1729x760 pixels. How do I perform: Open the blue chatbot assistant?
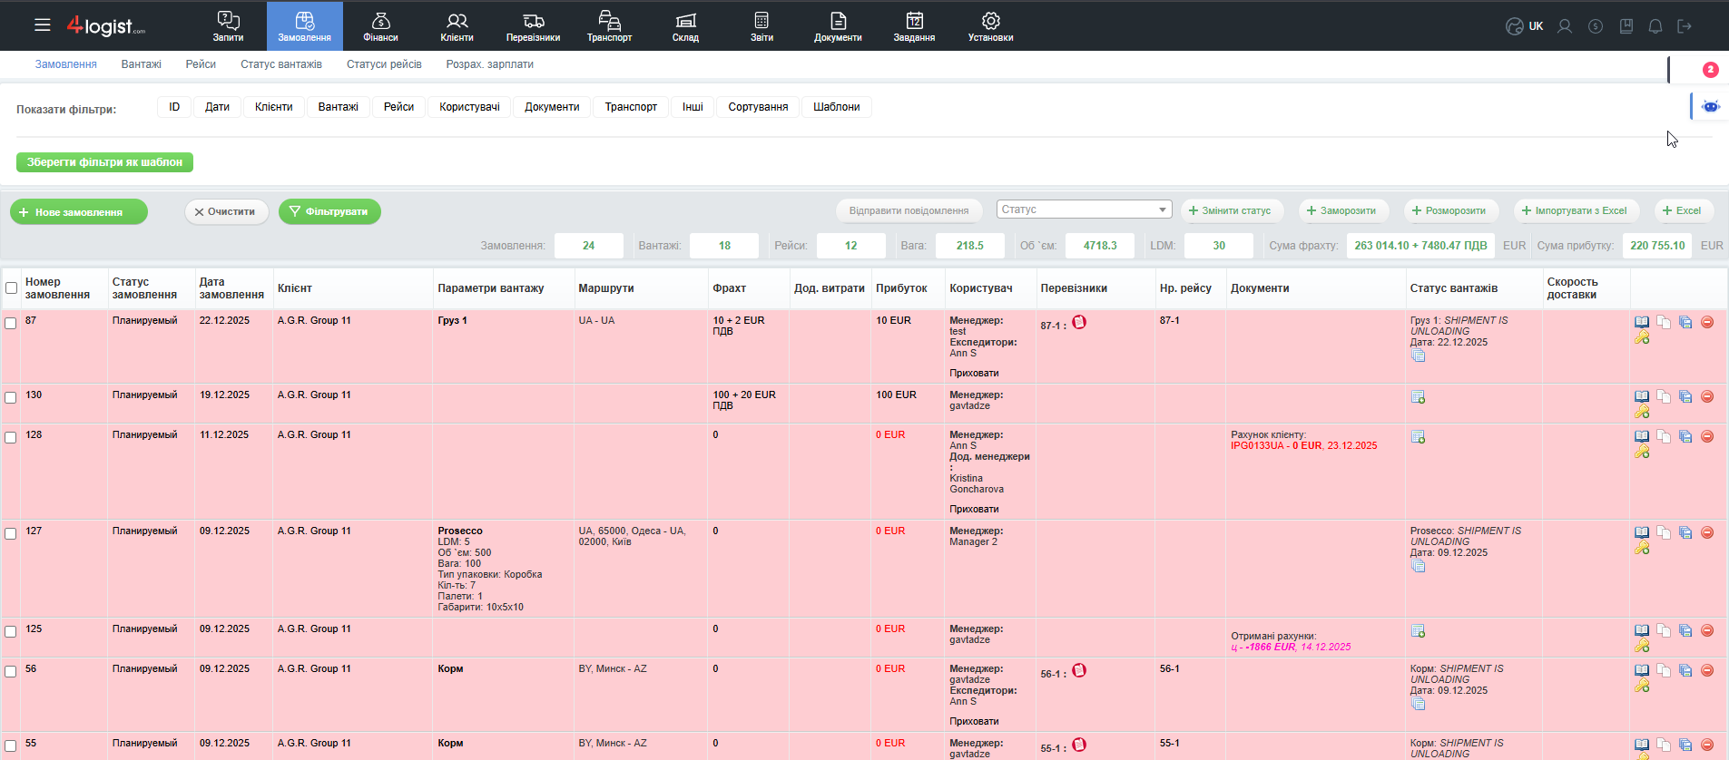click(1710, 106)
